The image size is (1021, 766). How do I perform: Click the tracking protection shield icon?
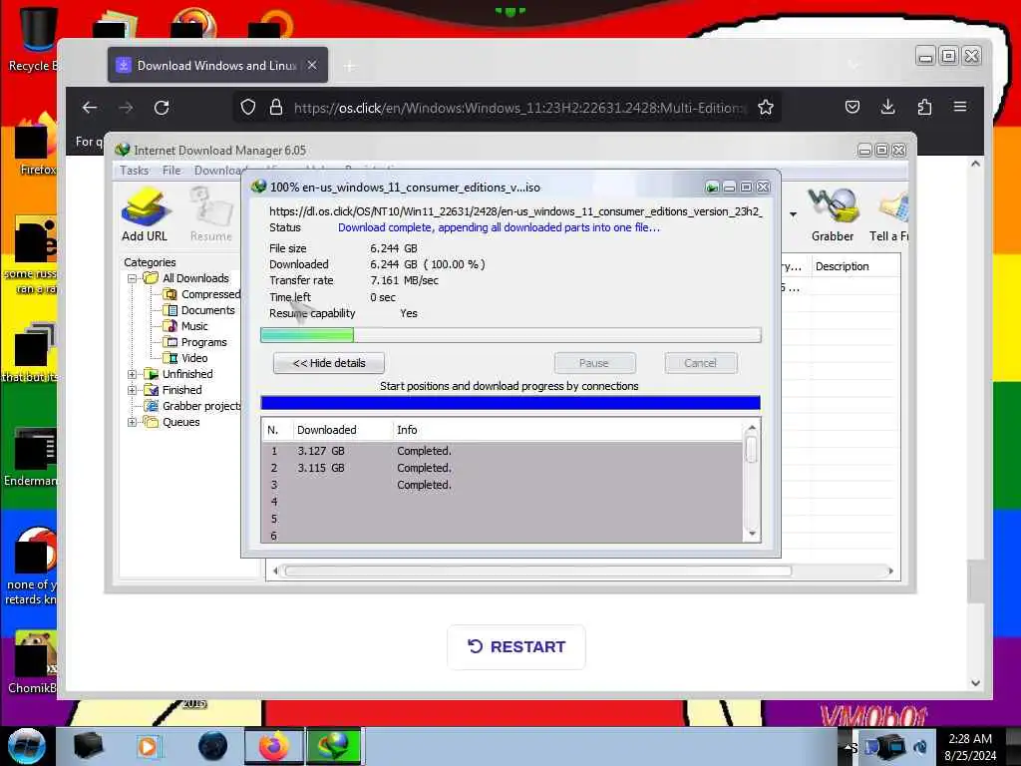click(248, 108)
